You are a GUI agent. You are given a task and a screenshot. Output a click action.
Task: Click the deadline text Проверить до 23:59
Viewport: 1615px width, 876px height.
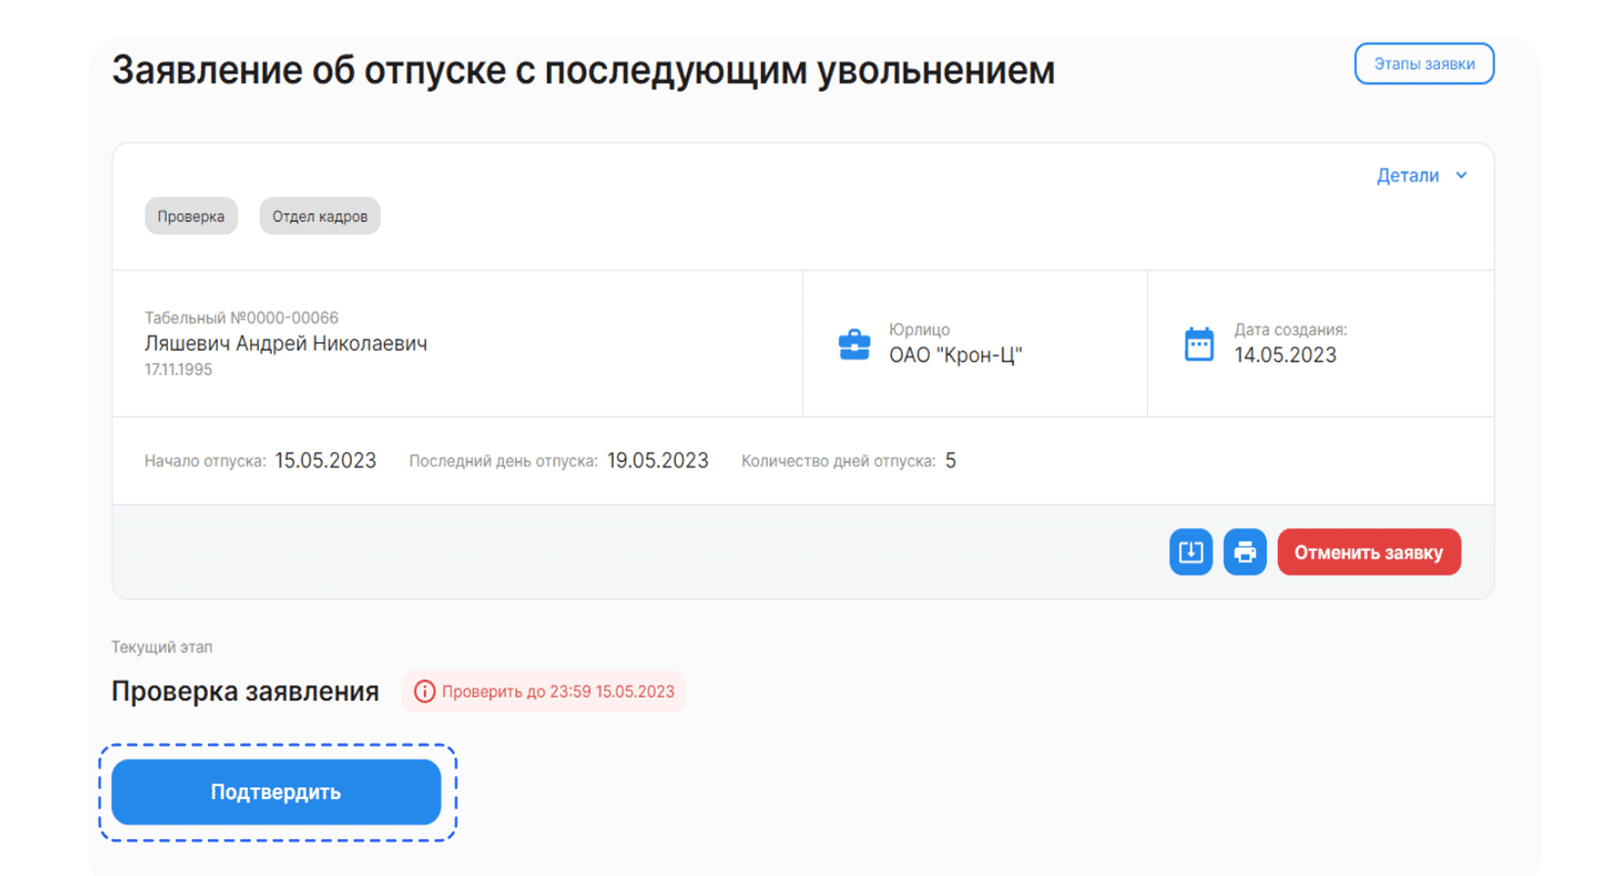coord(558,691)
